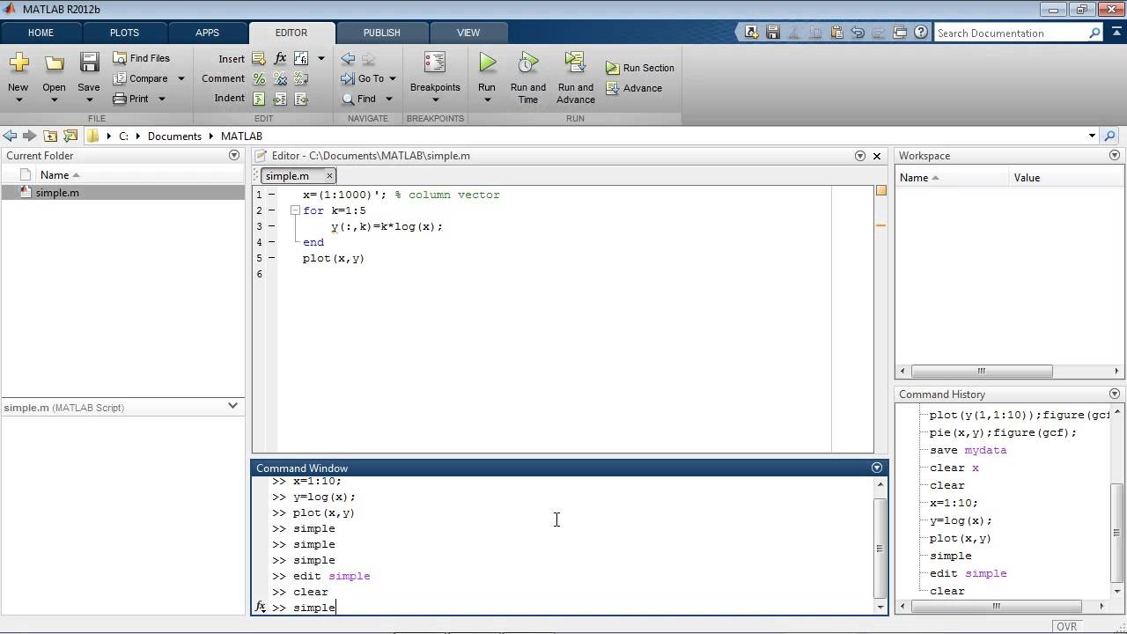The height and width of the screenshot is (634, 1127).
Task: Click the Insert section icon
Action: 259,59
